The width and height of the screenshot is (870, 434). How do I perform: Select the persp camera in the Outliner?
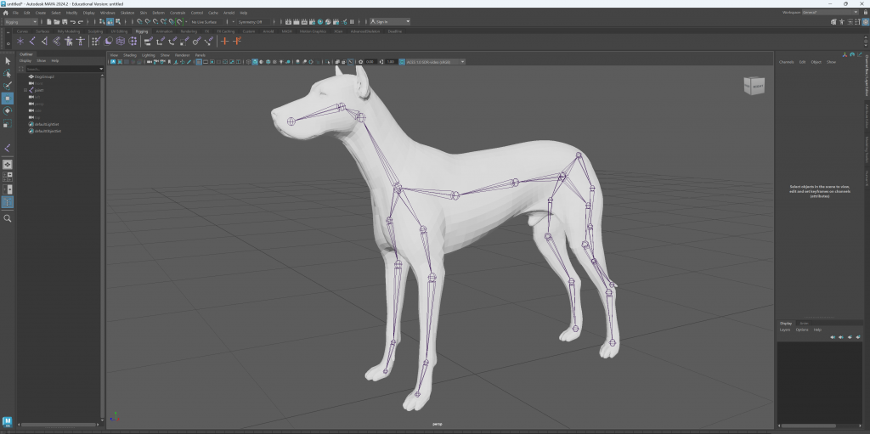pyautogui.click(x=39, y=104)
